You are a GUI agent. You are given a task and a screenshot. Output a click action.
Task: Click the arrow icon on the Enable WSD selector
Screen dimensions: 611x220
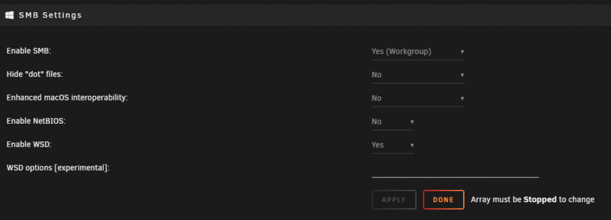click(412, 145)
